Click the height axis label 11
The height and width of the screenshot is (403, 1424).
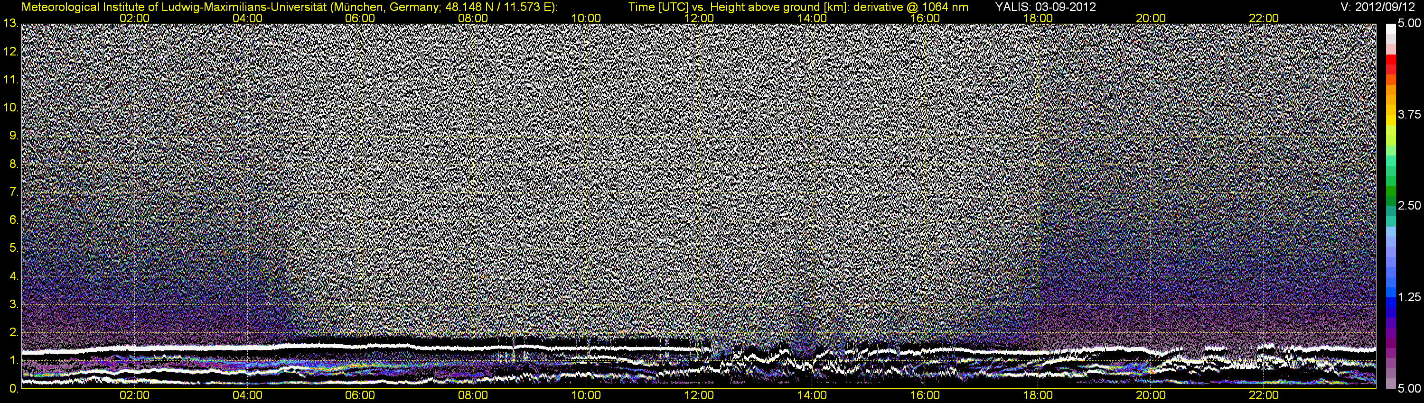(11, 80)
